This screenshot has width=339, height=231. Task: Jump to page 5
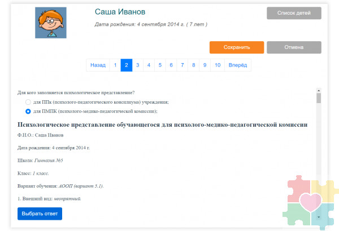coord(160,65)
